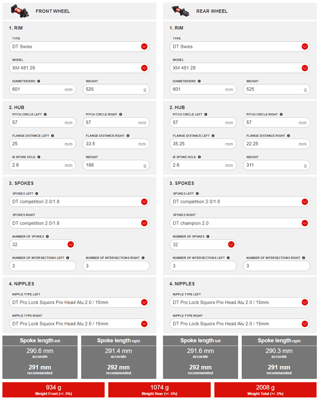Click info icon beside rear Number of Spokes
Viewport: 319px width, 399px height.
pyautogui.click(x=208, y=236)
